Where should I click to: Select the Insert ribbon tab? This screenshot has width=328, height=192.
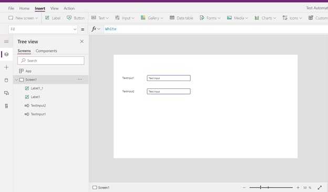click(40, 8)
